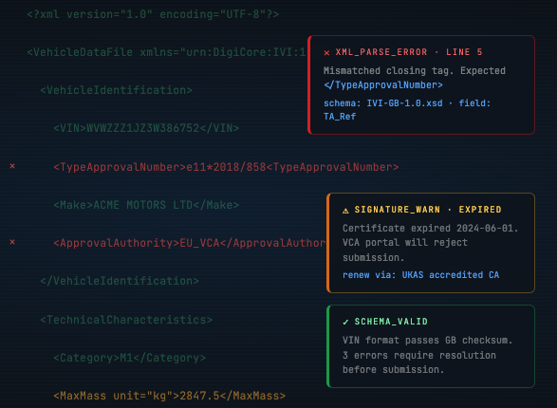Click 'Certificate expired 2024-06-01.' message text
The height and width of the screenshot is (408, 557).
(430, 228)
